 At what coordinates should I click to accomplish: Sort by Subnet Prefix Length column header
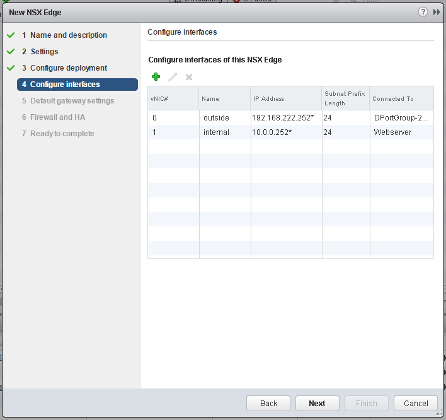(x=346, y=98)
